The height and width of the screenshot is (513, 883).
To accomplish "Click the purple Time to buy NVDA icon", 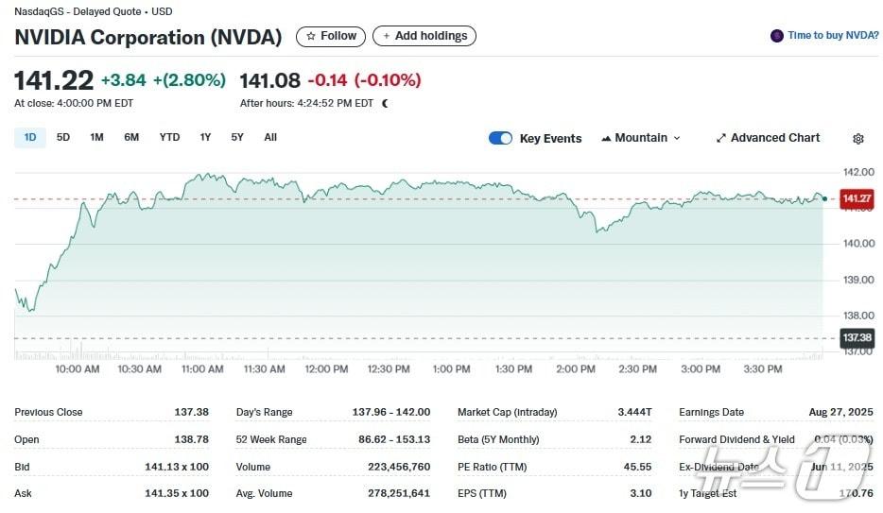I will pyautogui.click(x=777, y=36).
